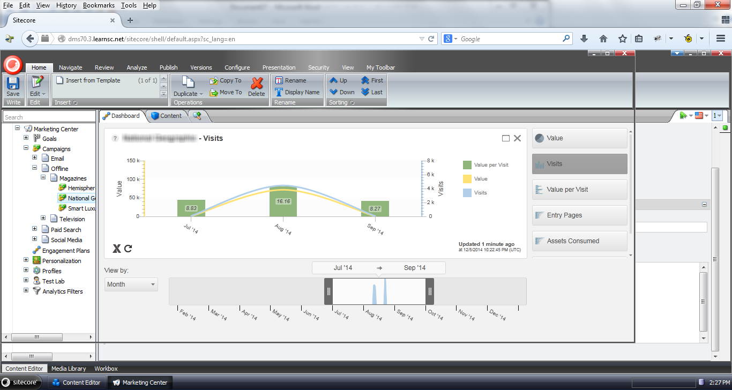Image resolution: width=732 pixels, height=390 pixels.
Task: Open the Analyze ribbon tab
Action: (x=137, y=67)
